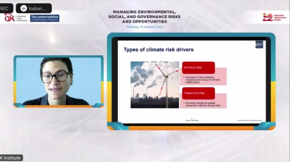The width and height of the screenshot is (290, 162).
Task: Select the red PHYSICAL RISK box
Action: click(198, 68)
